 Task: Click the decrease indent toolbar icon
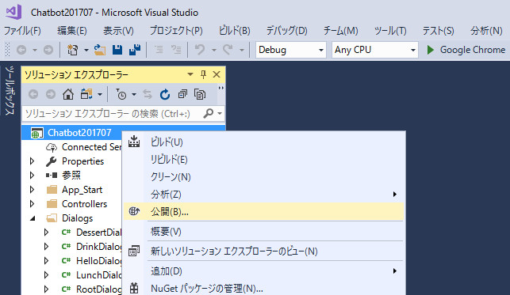(159, 50)
